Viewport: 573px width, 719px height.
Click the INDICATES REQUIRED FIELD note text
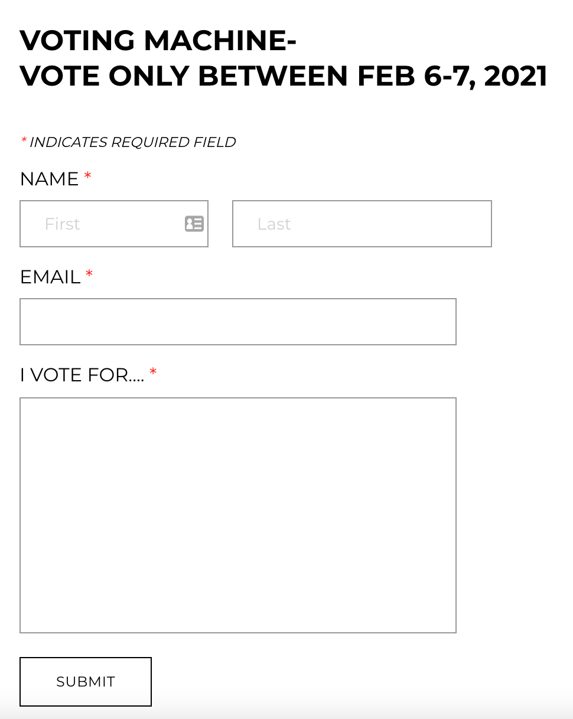tap(132, 142)
